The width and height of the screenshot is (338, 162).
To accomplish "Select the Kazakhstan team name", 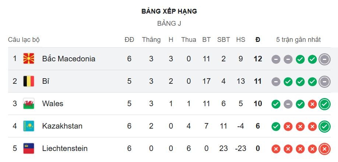I will pos(62,126).
